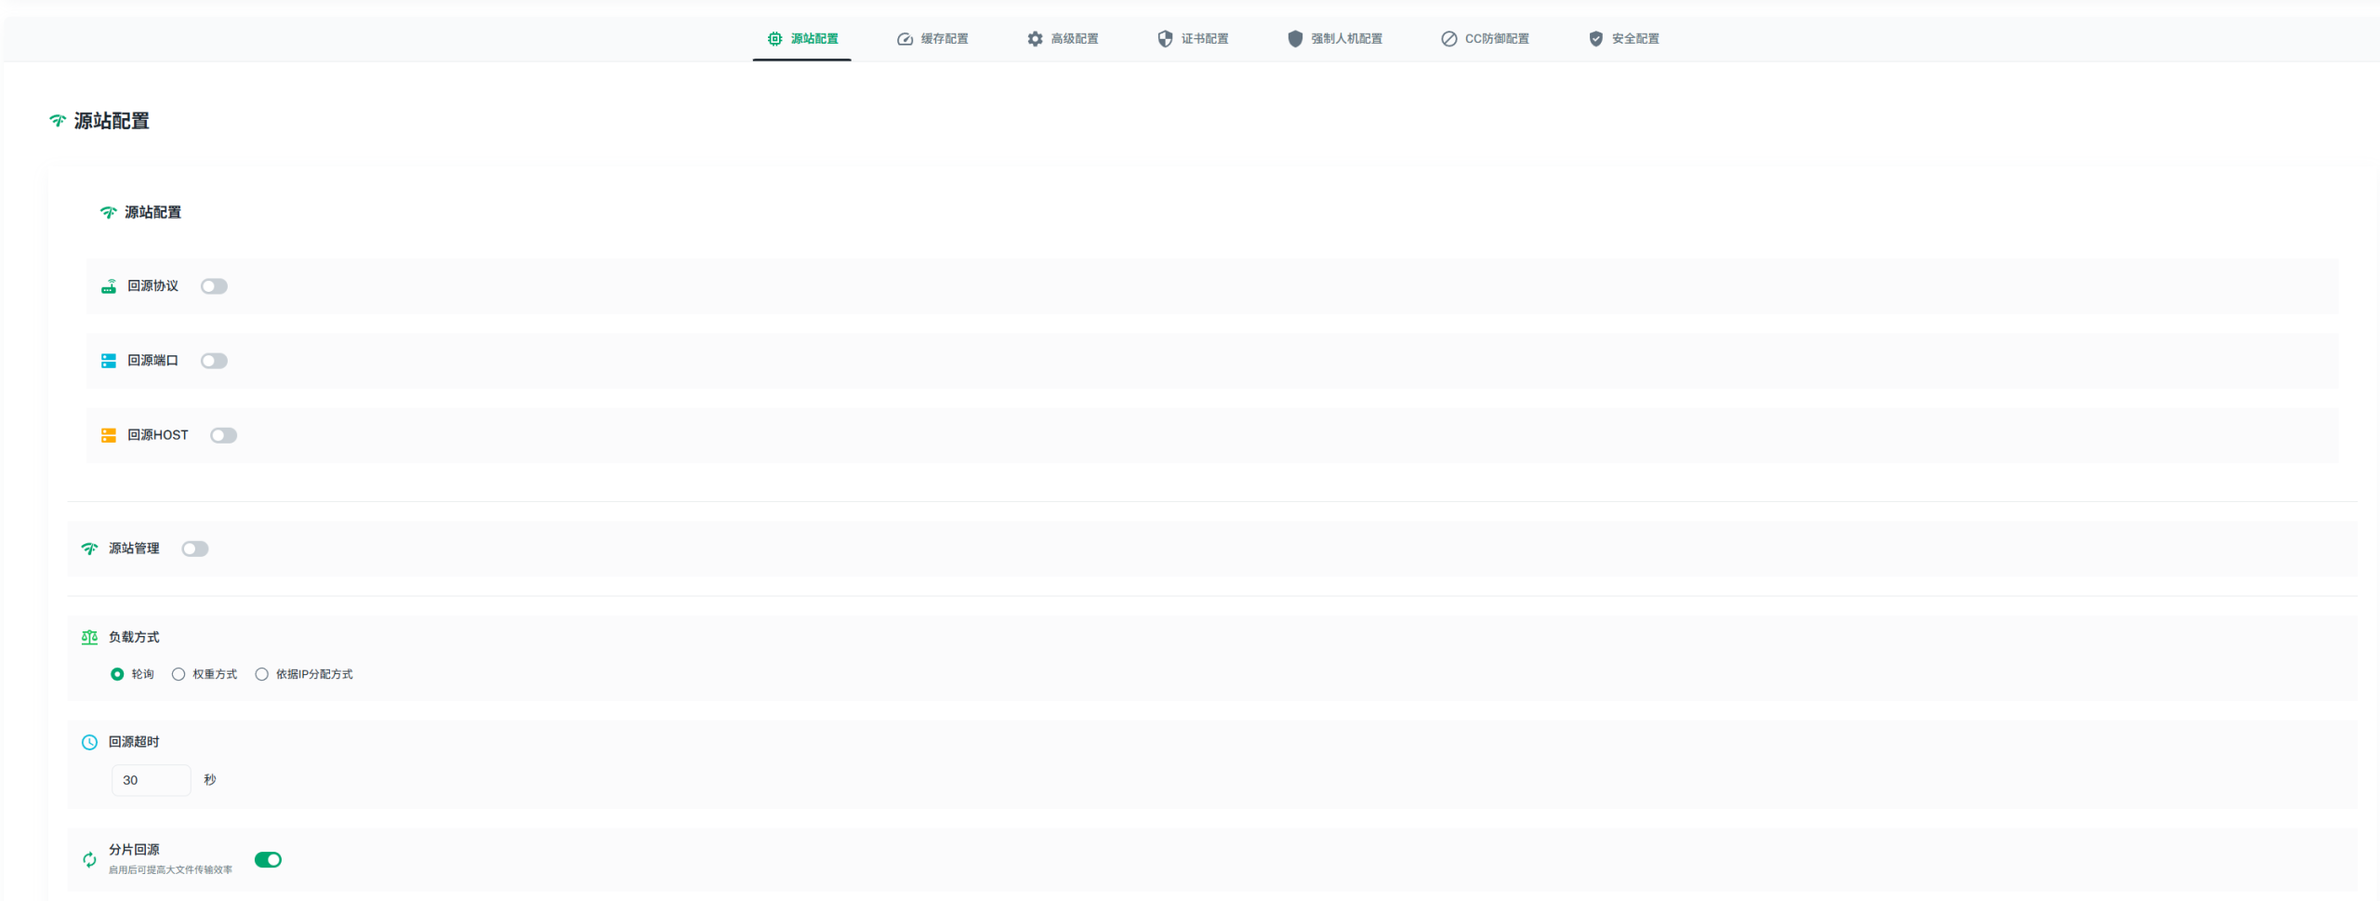Enable the 源站管理 switch
Image resolution: width=2380 pixels, height=901 pixels.
195,549
